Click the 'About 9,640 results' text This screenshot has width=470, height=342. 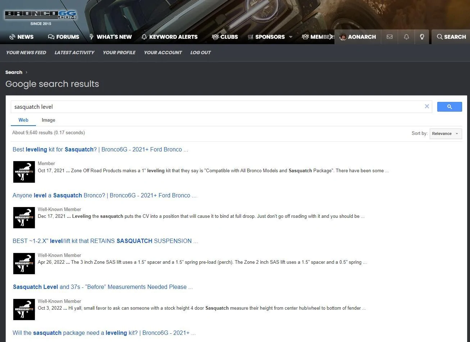coord(49,133)
